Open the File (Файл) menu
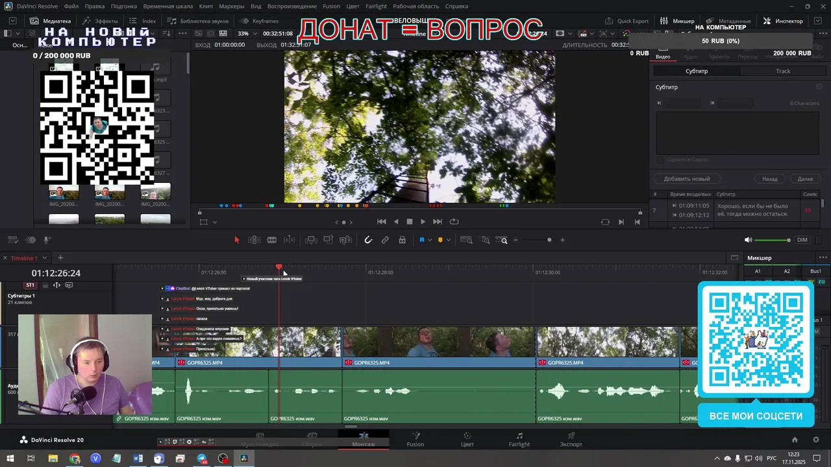Viewport: 831px width, 467px height. point(71,6)
